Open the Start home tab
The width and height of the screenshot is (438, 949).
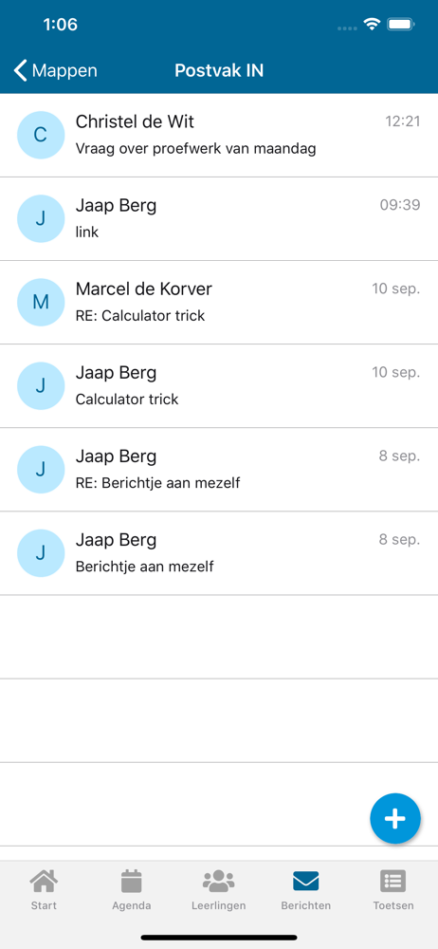[x=45, y=890]
